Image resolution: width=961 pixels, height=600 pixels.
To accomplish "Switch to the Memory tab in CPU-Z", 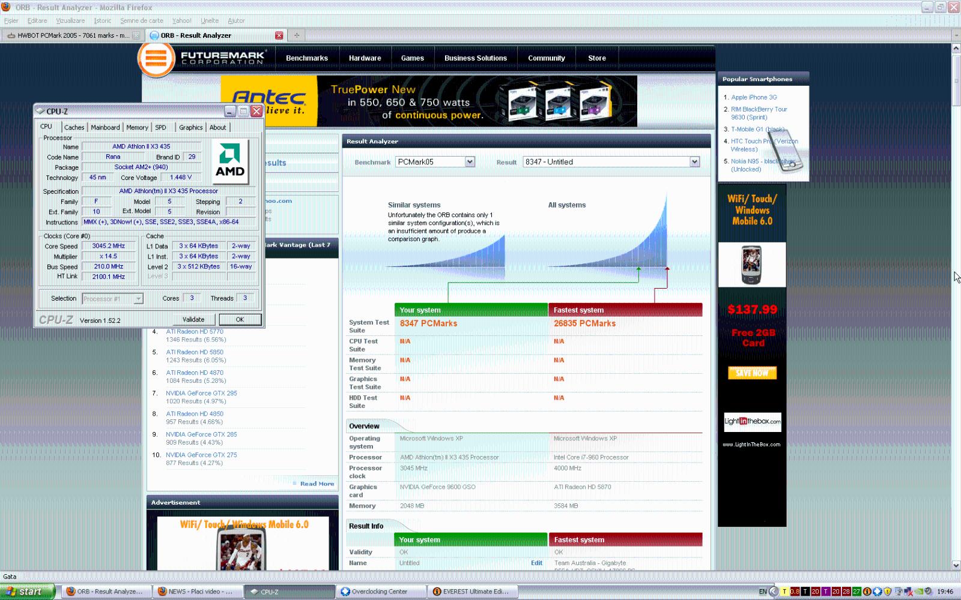I will point(137,127).
